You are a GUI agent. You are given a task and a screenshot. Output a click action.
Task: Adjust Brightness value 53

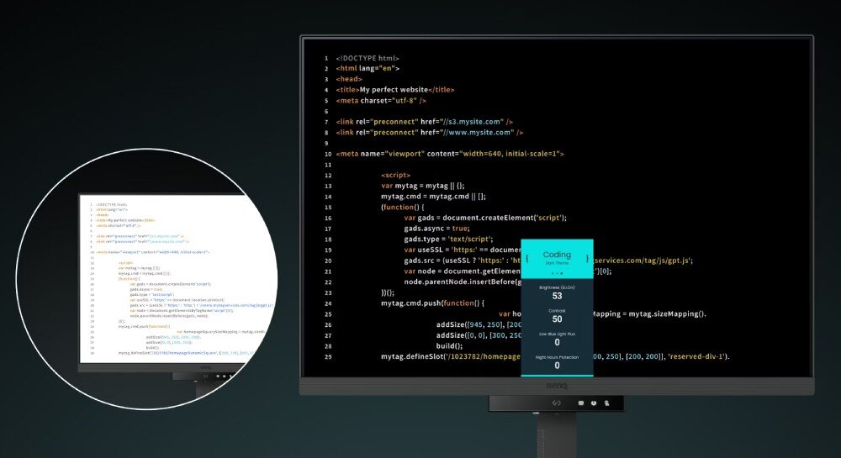point(557,296)
